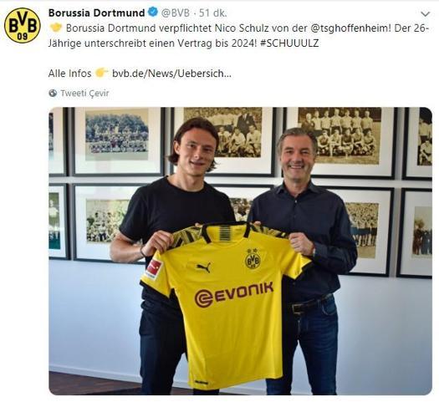Click the Puma logo on the yellow jersey

pyautogui.click(x=203, y=267)
